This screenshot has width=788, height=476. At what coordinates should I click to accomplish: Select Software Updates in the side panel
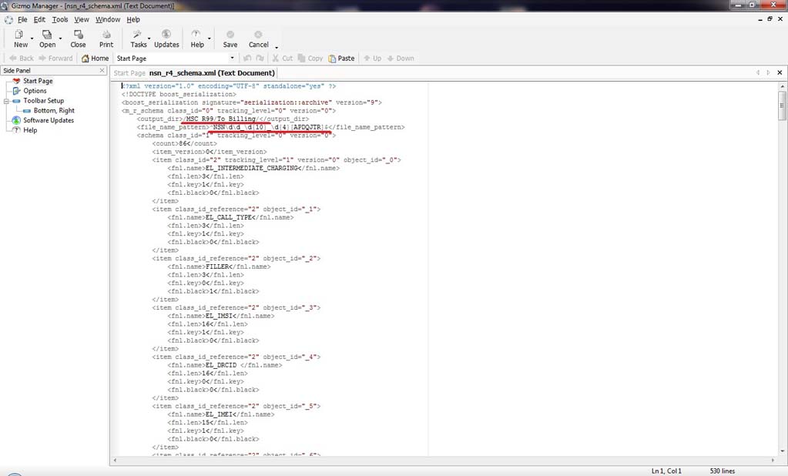point(48,120)
